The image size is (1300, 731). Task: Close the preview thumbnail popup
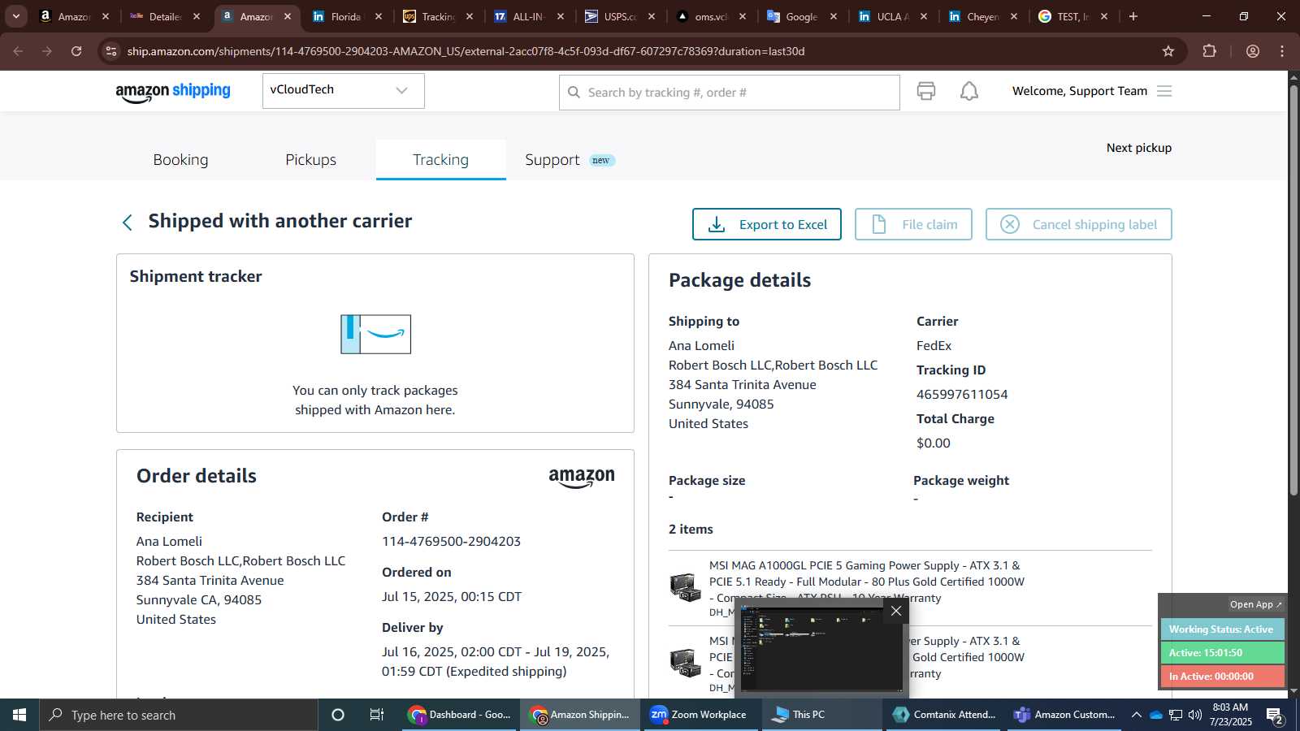point(896,611)
